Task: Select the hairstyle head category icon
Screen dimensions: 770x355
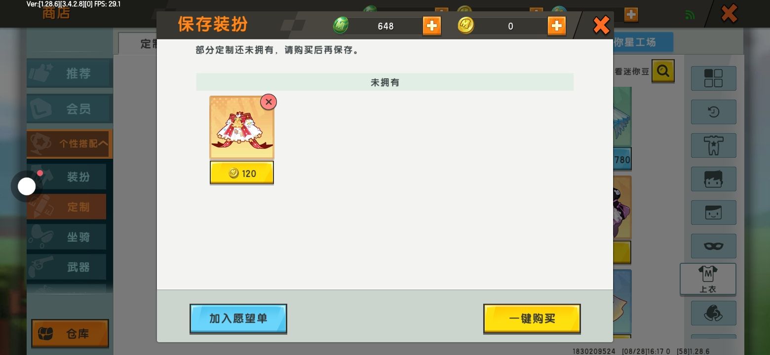Action: point(713,179)
